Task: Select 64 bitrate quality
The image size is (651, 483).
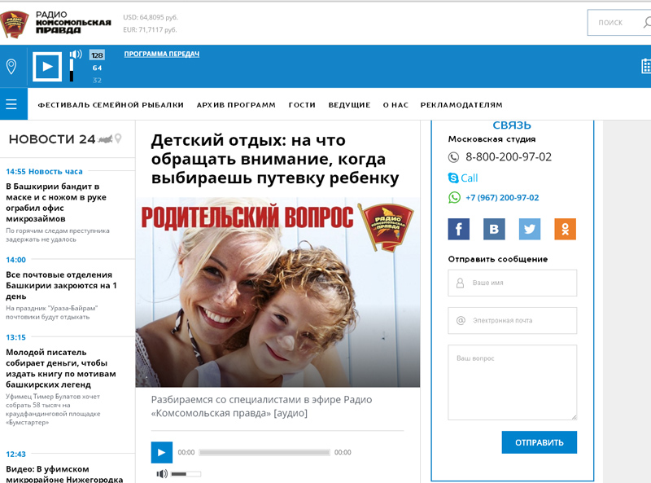Action: (97, 68)
